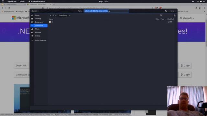This screenshot has width=207, height=116.
Task: Click the terminal thumbnail image on page
Action: click(x=22, y=99)
